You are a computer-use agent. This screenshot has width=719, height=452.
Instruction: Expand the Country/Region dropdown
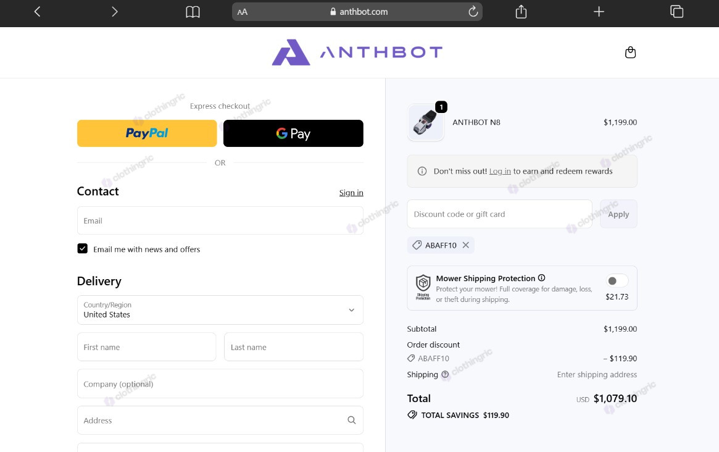[x=220, y=310]
